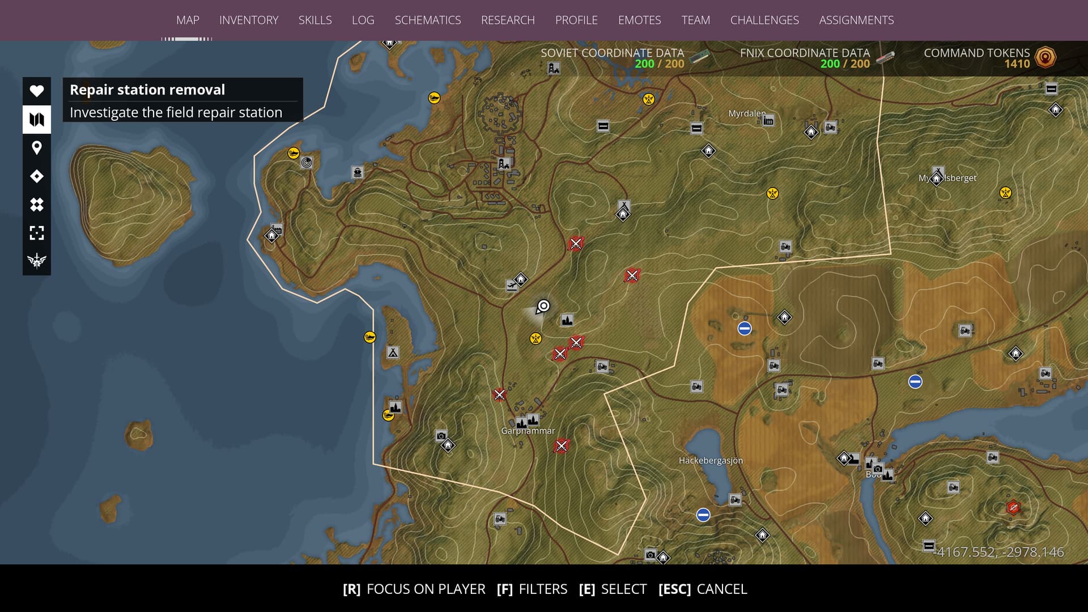Click the four-squares cluster icon in sidebar
The image size is (1088, 612).
click(x=37, y=205)
